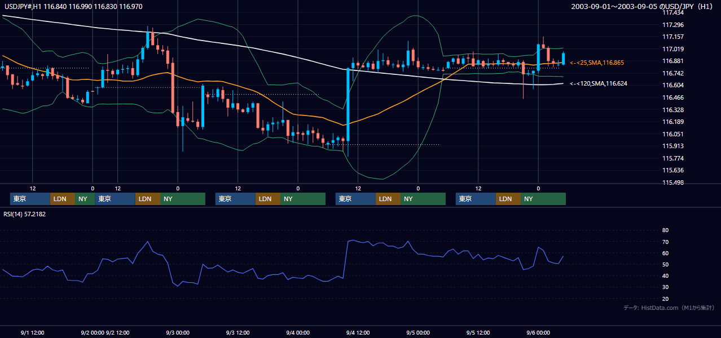The width and height of the screenshot is (721, 338).
Task: Click price axis label 116.881
Action: (x=672, y=61)
